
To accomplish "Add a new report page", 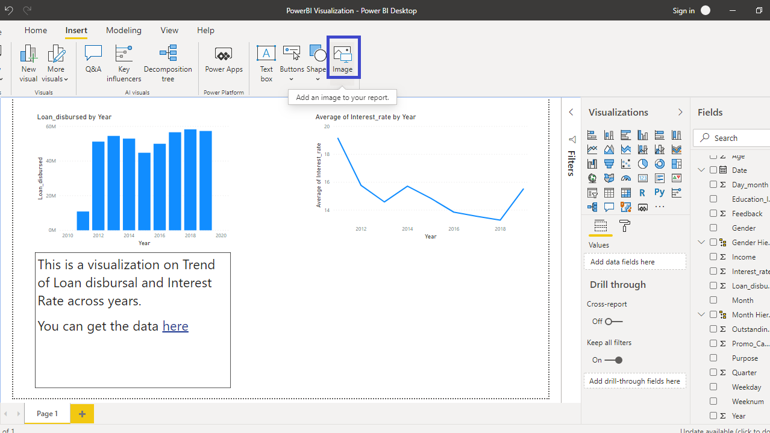I will click(x=82, y=414).
